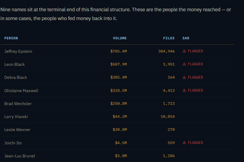The height and width of the screenshot is (162, 244).
Task: Click the 304,946 files count
Action: [166, 51]
